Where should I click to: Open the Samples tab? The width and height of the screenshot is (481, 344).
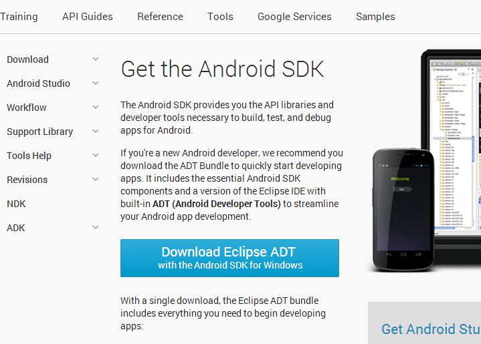pos(375,17)
